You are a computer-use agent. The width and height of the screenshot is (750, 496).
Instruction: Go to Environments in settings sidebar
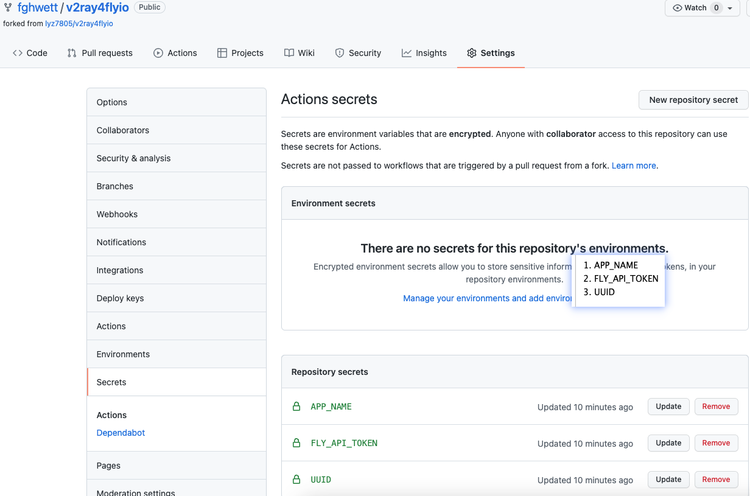[123, 354]
